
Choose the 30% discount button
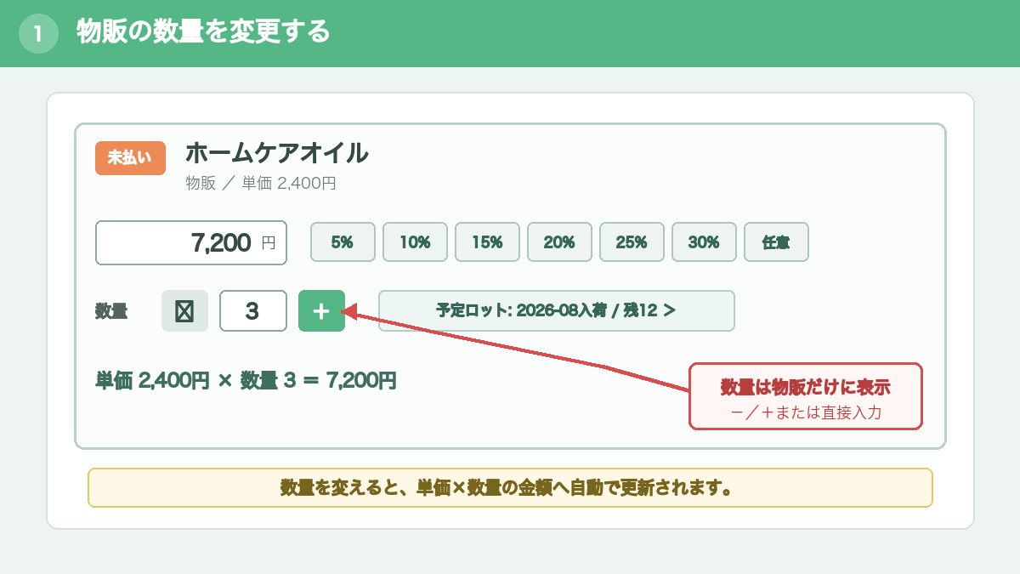click(x=704, y=242)
